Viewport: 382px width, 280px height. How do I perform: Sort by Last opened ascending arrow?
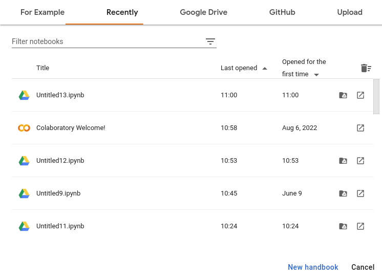pyautogui.click(x=265, y=68)
